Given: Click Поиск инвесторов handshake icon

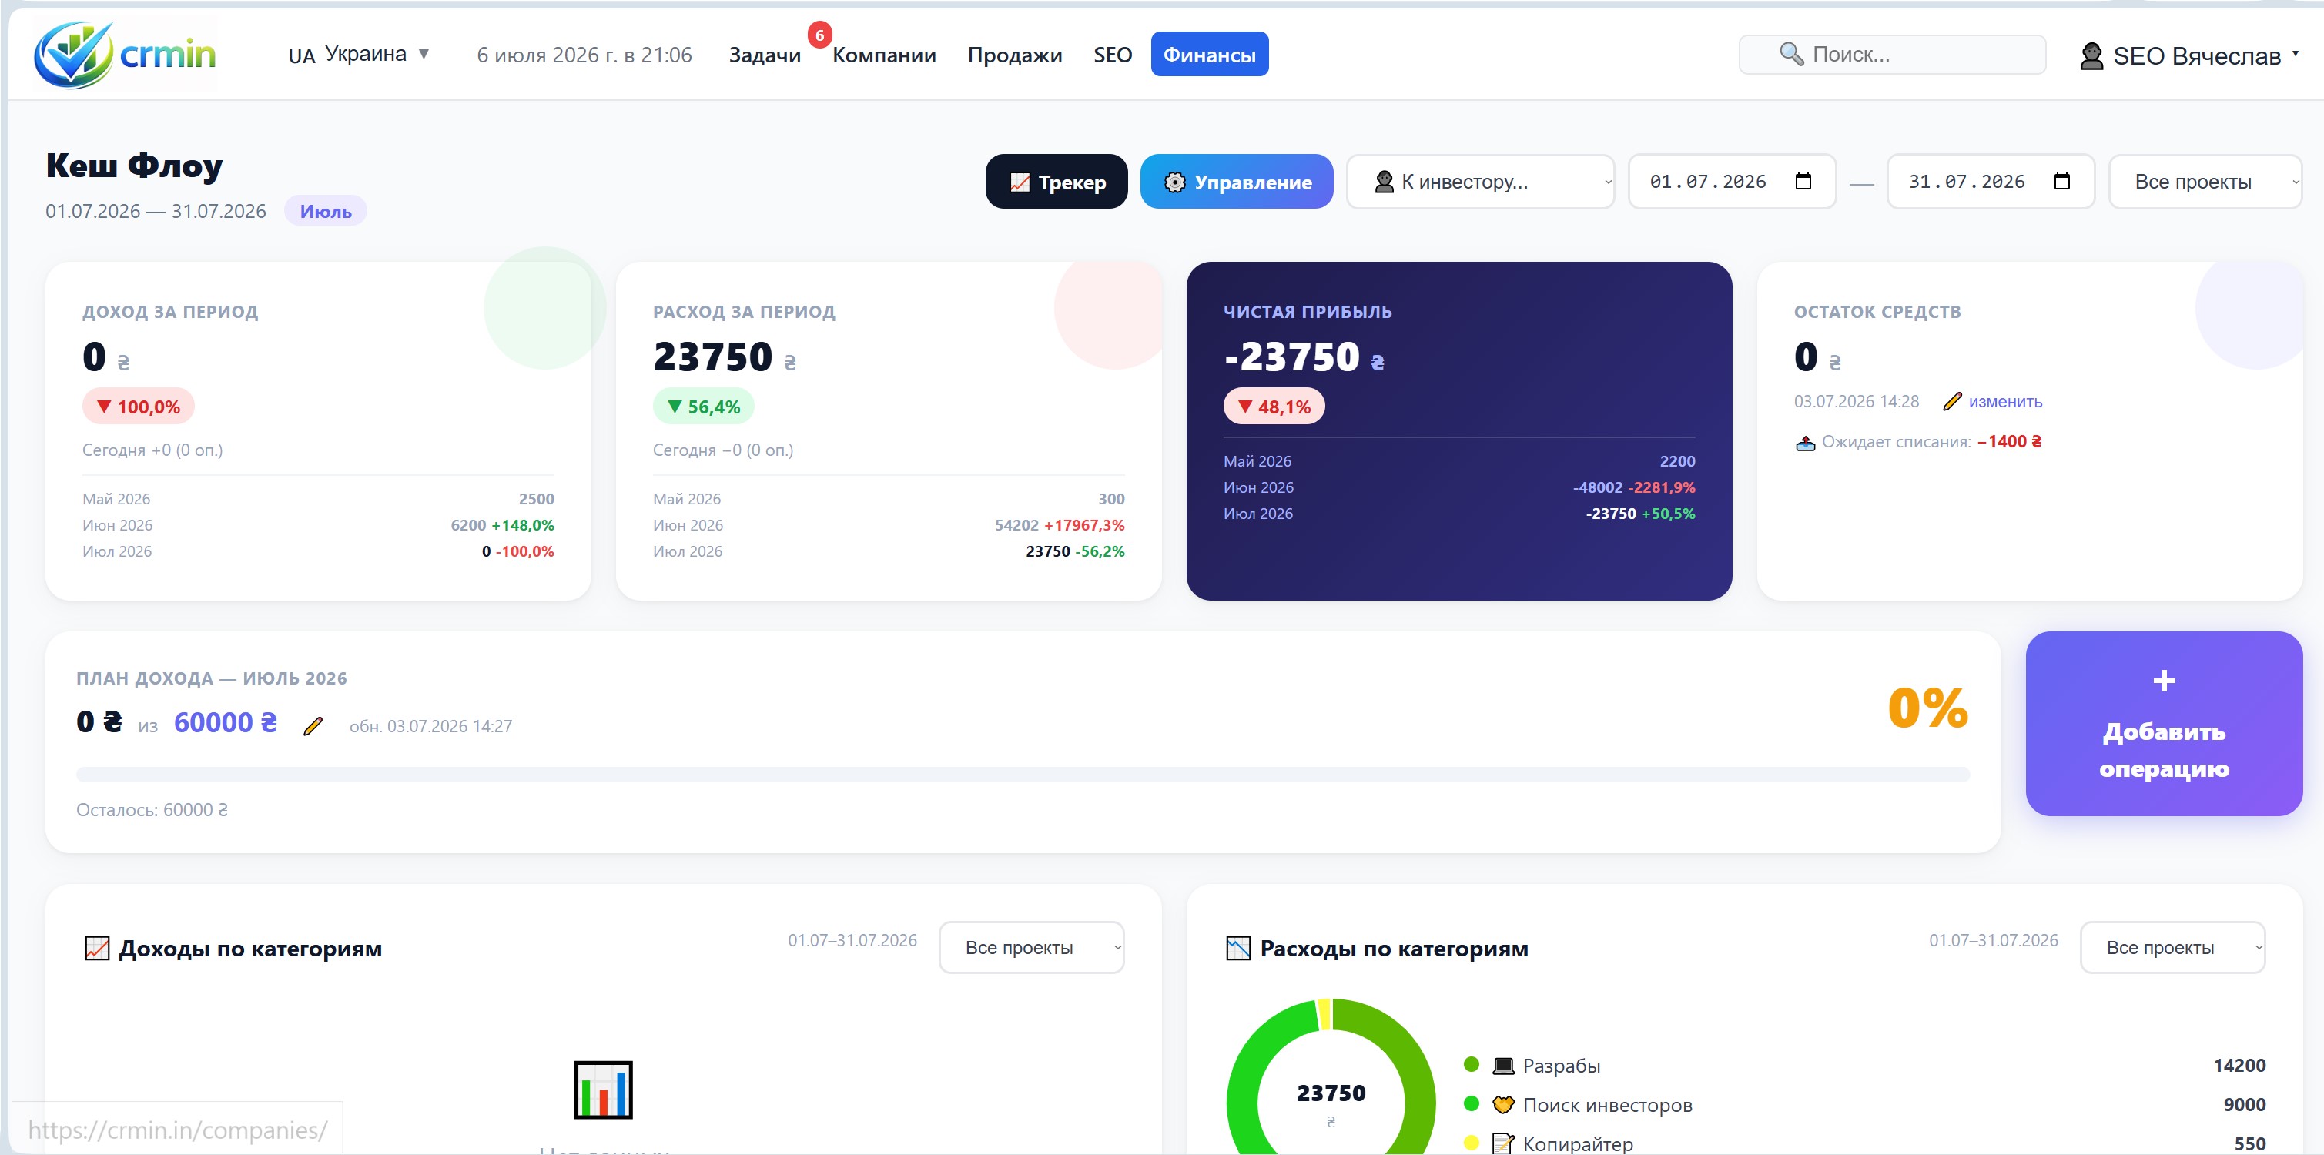Looking at the screenshot, I should pyautogui.click(x=1503, y=1104).
